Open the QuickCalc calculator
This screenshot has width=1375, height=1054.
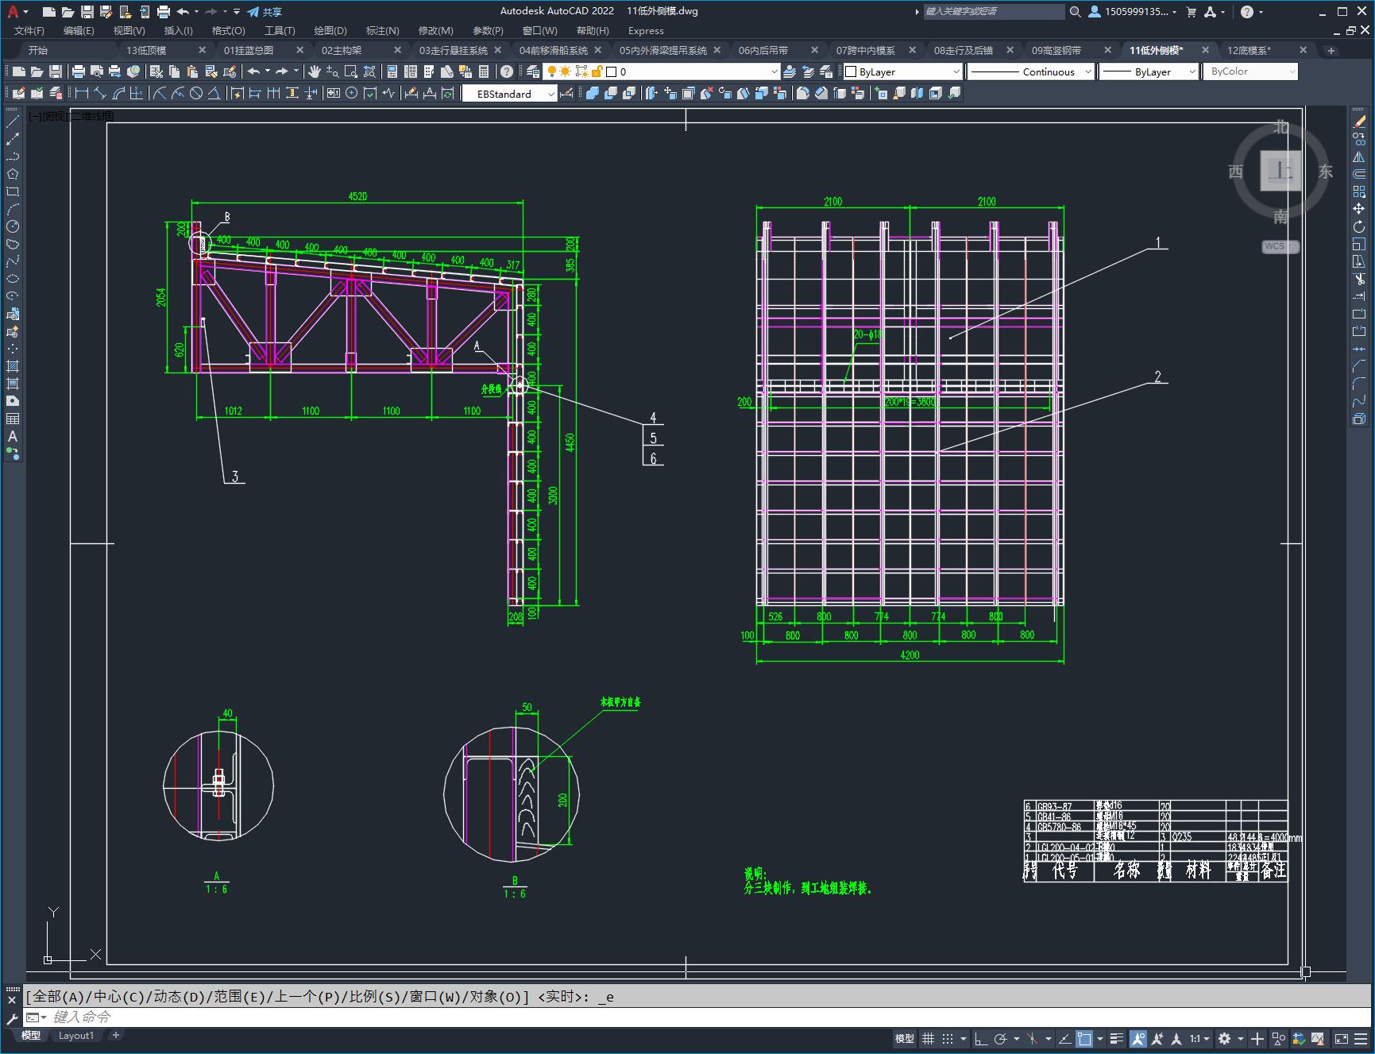485,71
